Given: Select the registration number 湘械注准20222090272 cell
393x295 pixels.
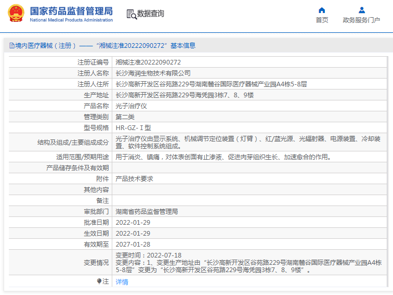Looking at the screenshot, I should tap(148, 62).
